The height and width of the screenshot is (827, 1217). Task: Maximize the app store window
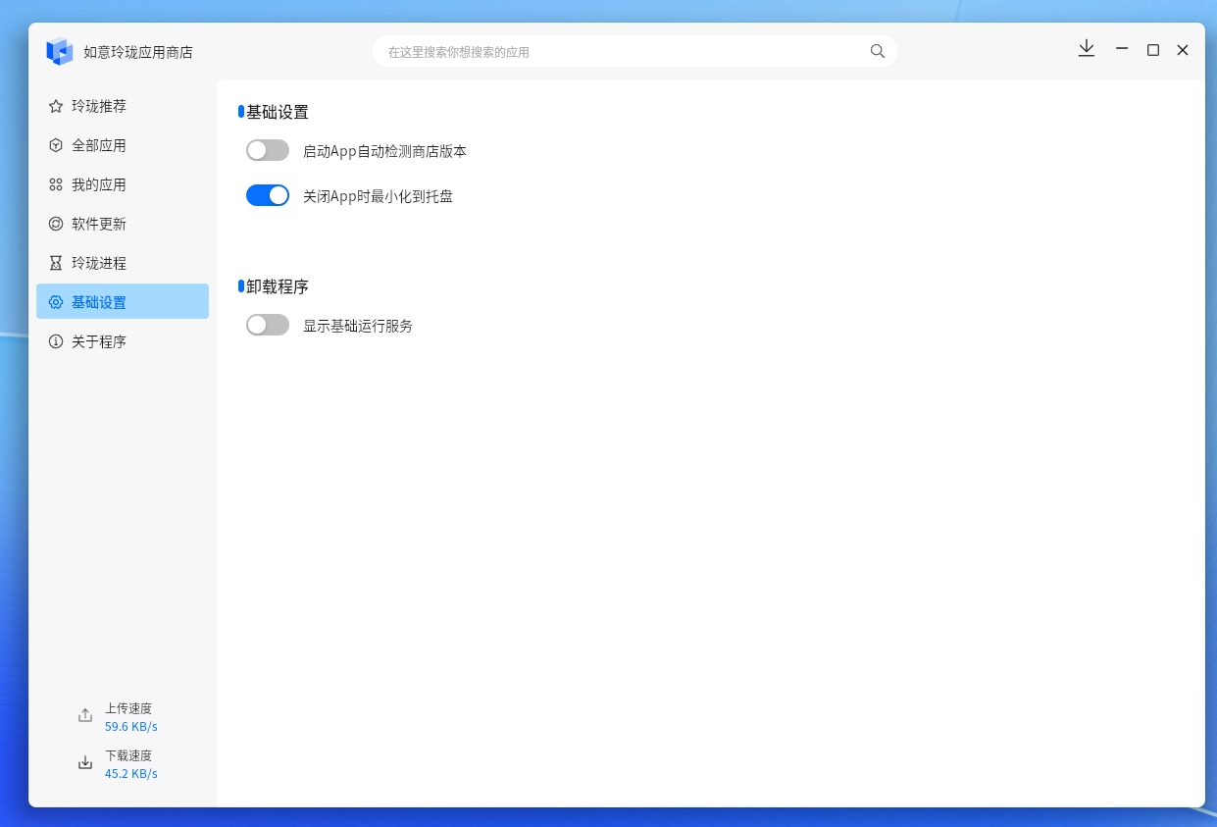tap(1153, 50)
